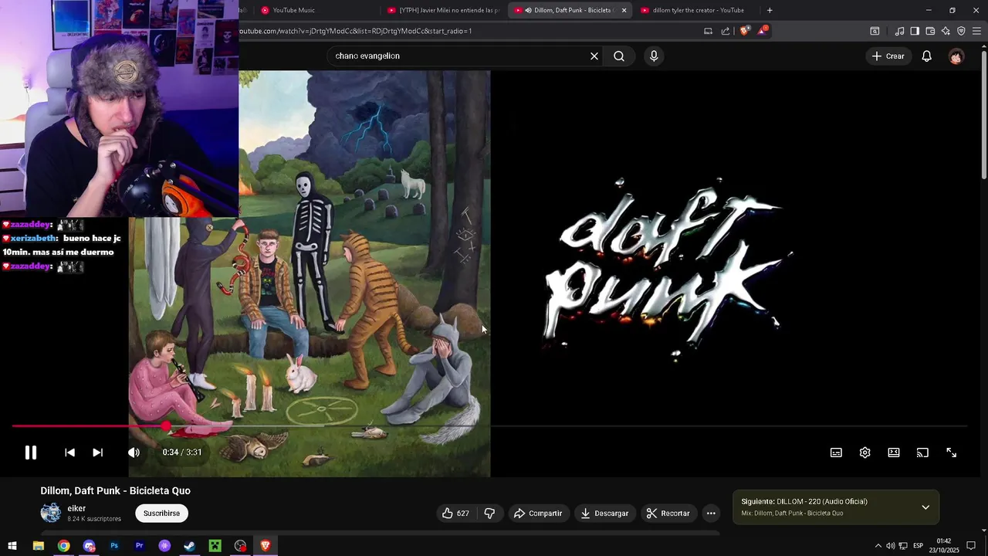The width and height of the screenshot is (988, 556).
Task: Expand the Siguiente playlist chevron
Action: tap(925, 507)
